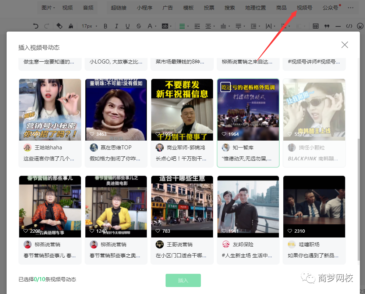Open the 小程序 menu item
This screenshot has height=294, width=365.
(x=145, y=8)
